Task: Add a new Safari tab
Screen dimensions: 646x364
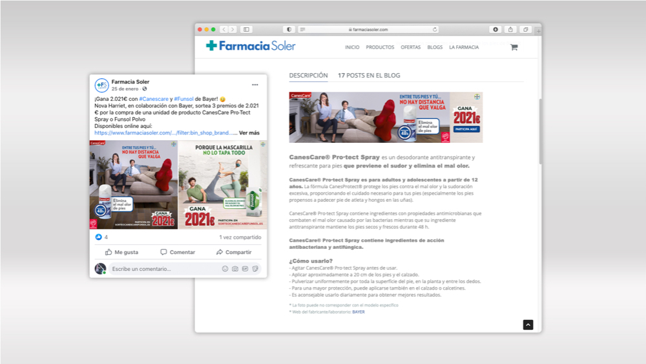Action: (x=539, y=31)
